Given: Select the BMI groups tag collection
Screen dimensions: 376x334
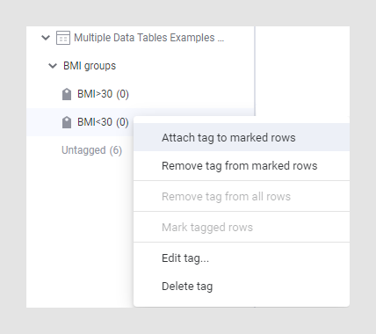Looking at the screenshot, I should point(90,66).
